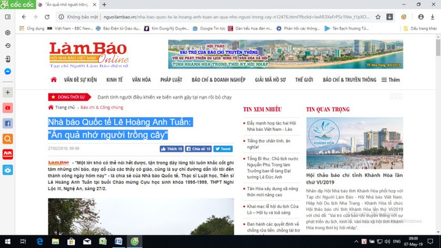Image resolution: width=441 pixels, height=248 pixels.
Task: Click Trang chủ breadcrumb link
Action: coord(65,107)
